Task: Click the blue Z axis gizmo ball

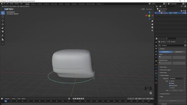Action: (x=149, y=12)
